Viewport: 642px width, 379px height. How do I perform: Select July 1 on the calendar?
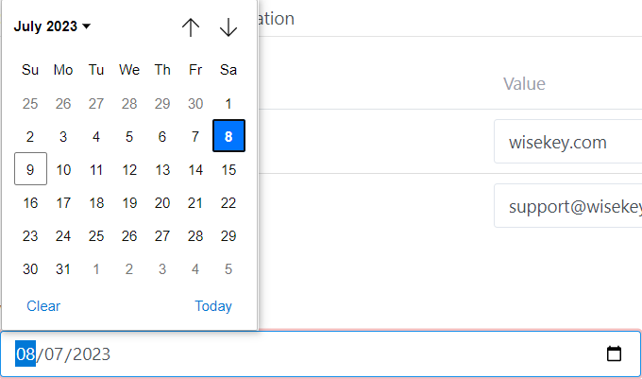[228, 104]
